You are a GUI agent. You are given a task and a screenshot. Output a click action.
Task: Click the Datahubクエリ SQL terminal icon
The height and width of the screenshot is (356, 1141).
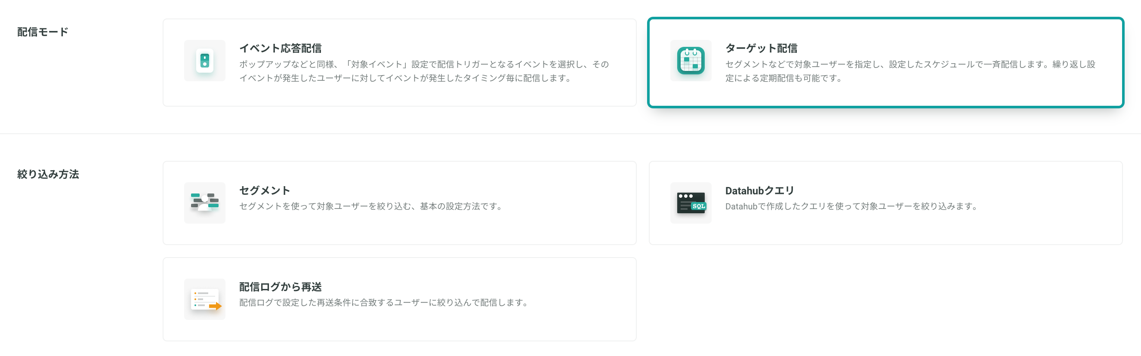[691, 203]
